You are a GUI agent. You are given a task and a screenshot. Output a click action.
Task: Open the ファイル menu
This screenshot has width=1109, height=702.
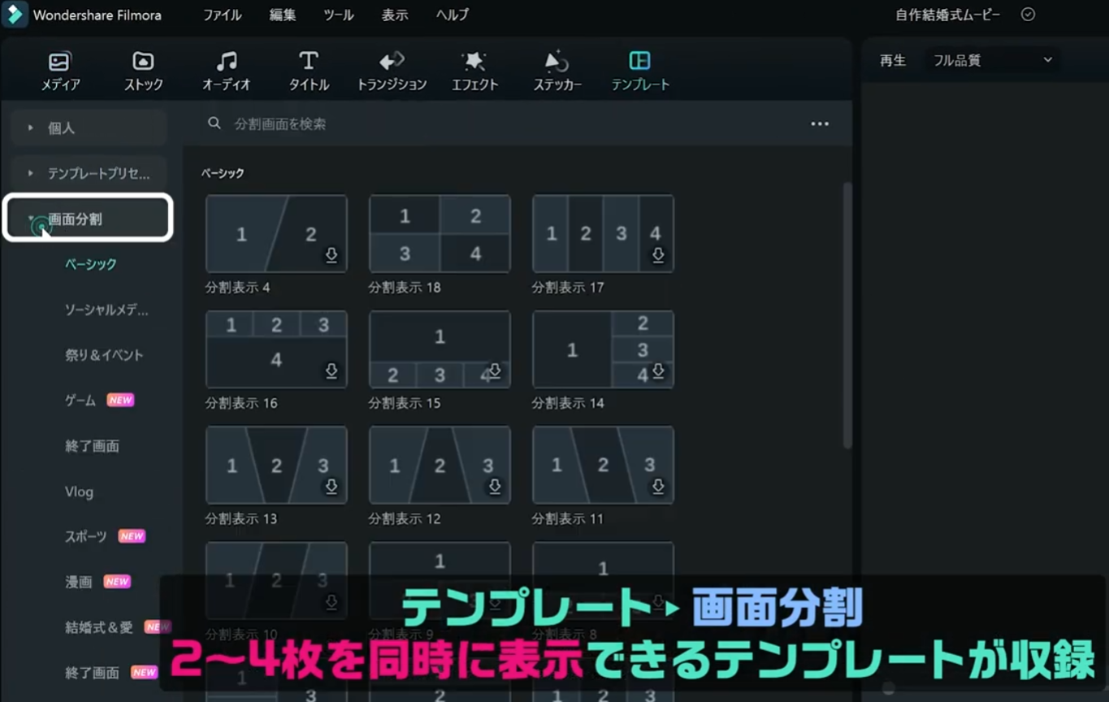click(x=222, y=15)
